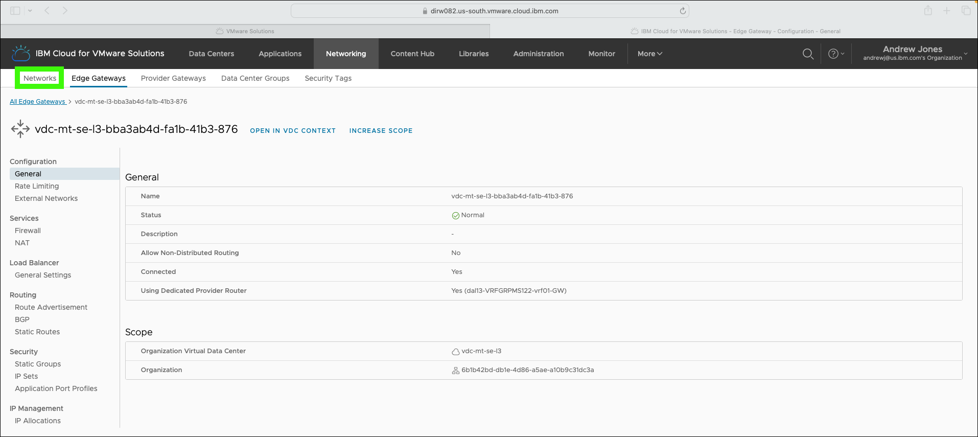
Task: Click OPEN IN VDC CONTEXT
Action: 293,131
